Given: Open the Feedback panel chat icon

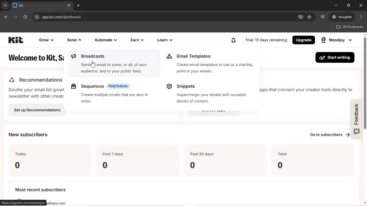Looking at the screenshot, I should click(x=356, y=132).
